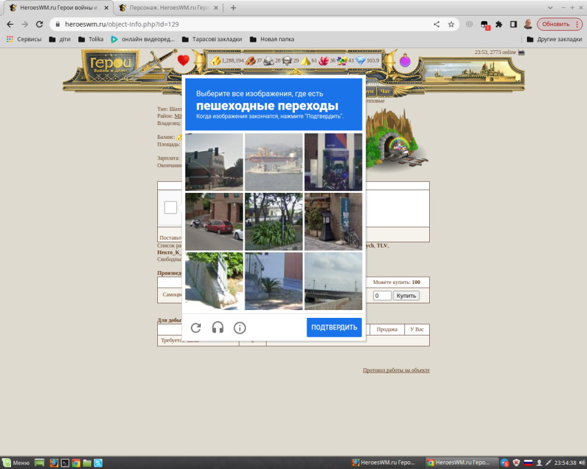
Task: Open the Меню start button in taskbar
Action: click(x=16, y=462)
